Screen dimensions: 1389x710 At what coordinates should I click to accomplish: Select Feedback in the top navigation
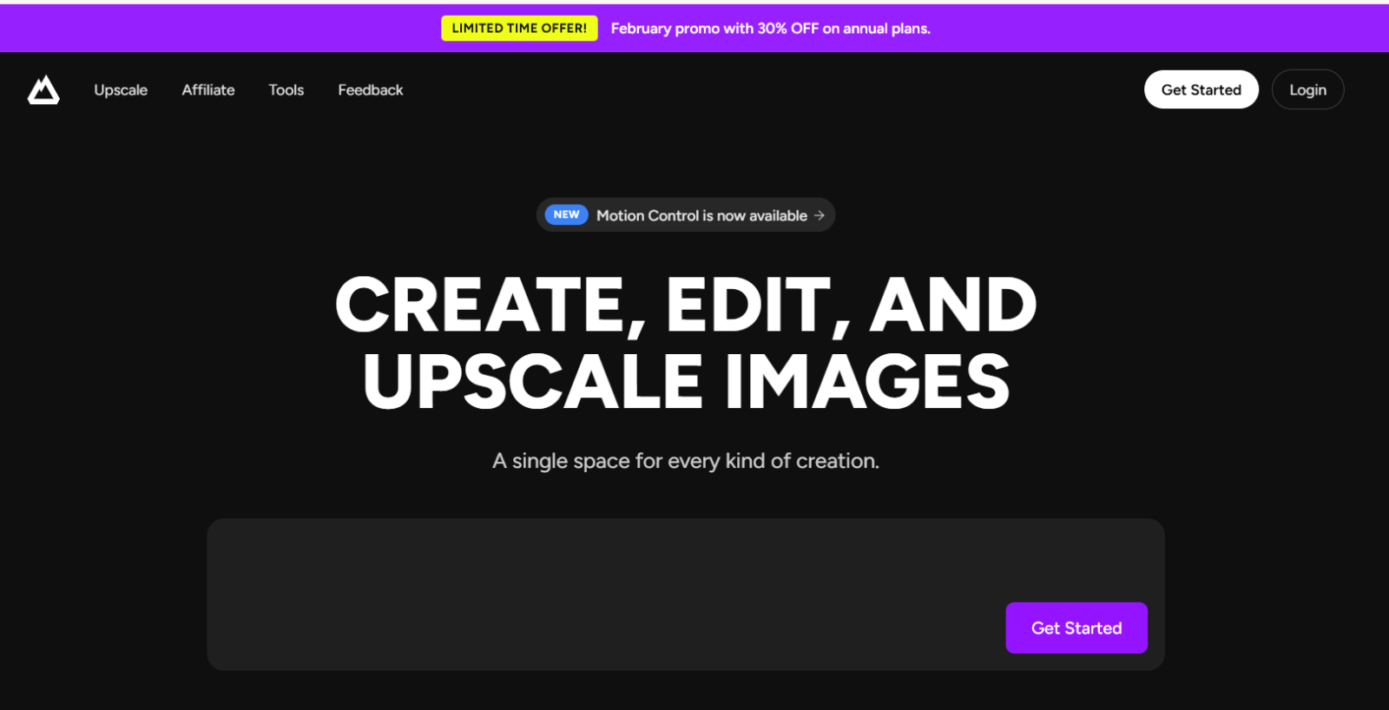[x=371, y=90]
